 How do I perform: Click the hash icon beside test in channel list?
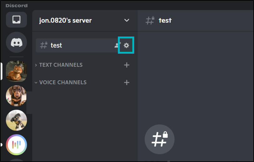(x=44, y=45)
